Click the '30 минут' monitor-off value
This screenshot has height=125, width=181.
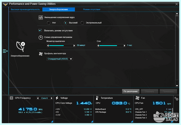tap(81, 45)
